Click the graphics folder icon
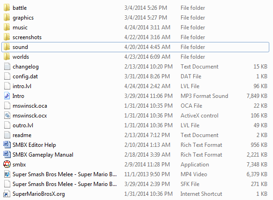The image size is (273, 200). (x=7, y=17)
